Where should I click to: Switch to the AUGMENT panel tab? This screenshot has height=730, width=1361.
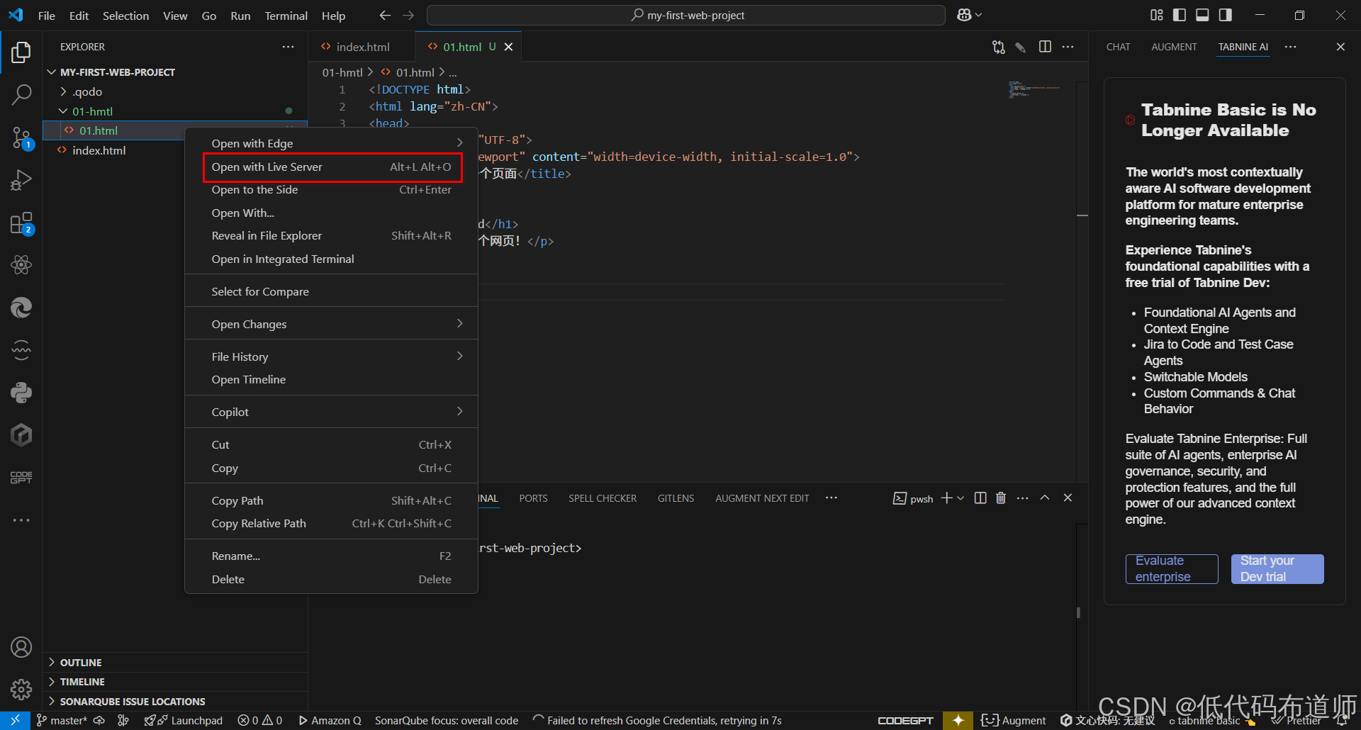tap(1174, 47)
